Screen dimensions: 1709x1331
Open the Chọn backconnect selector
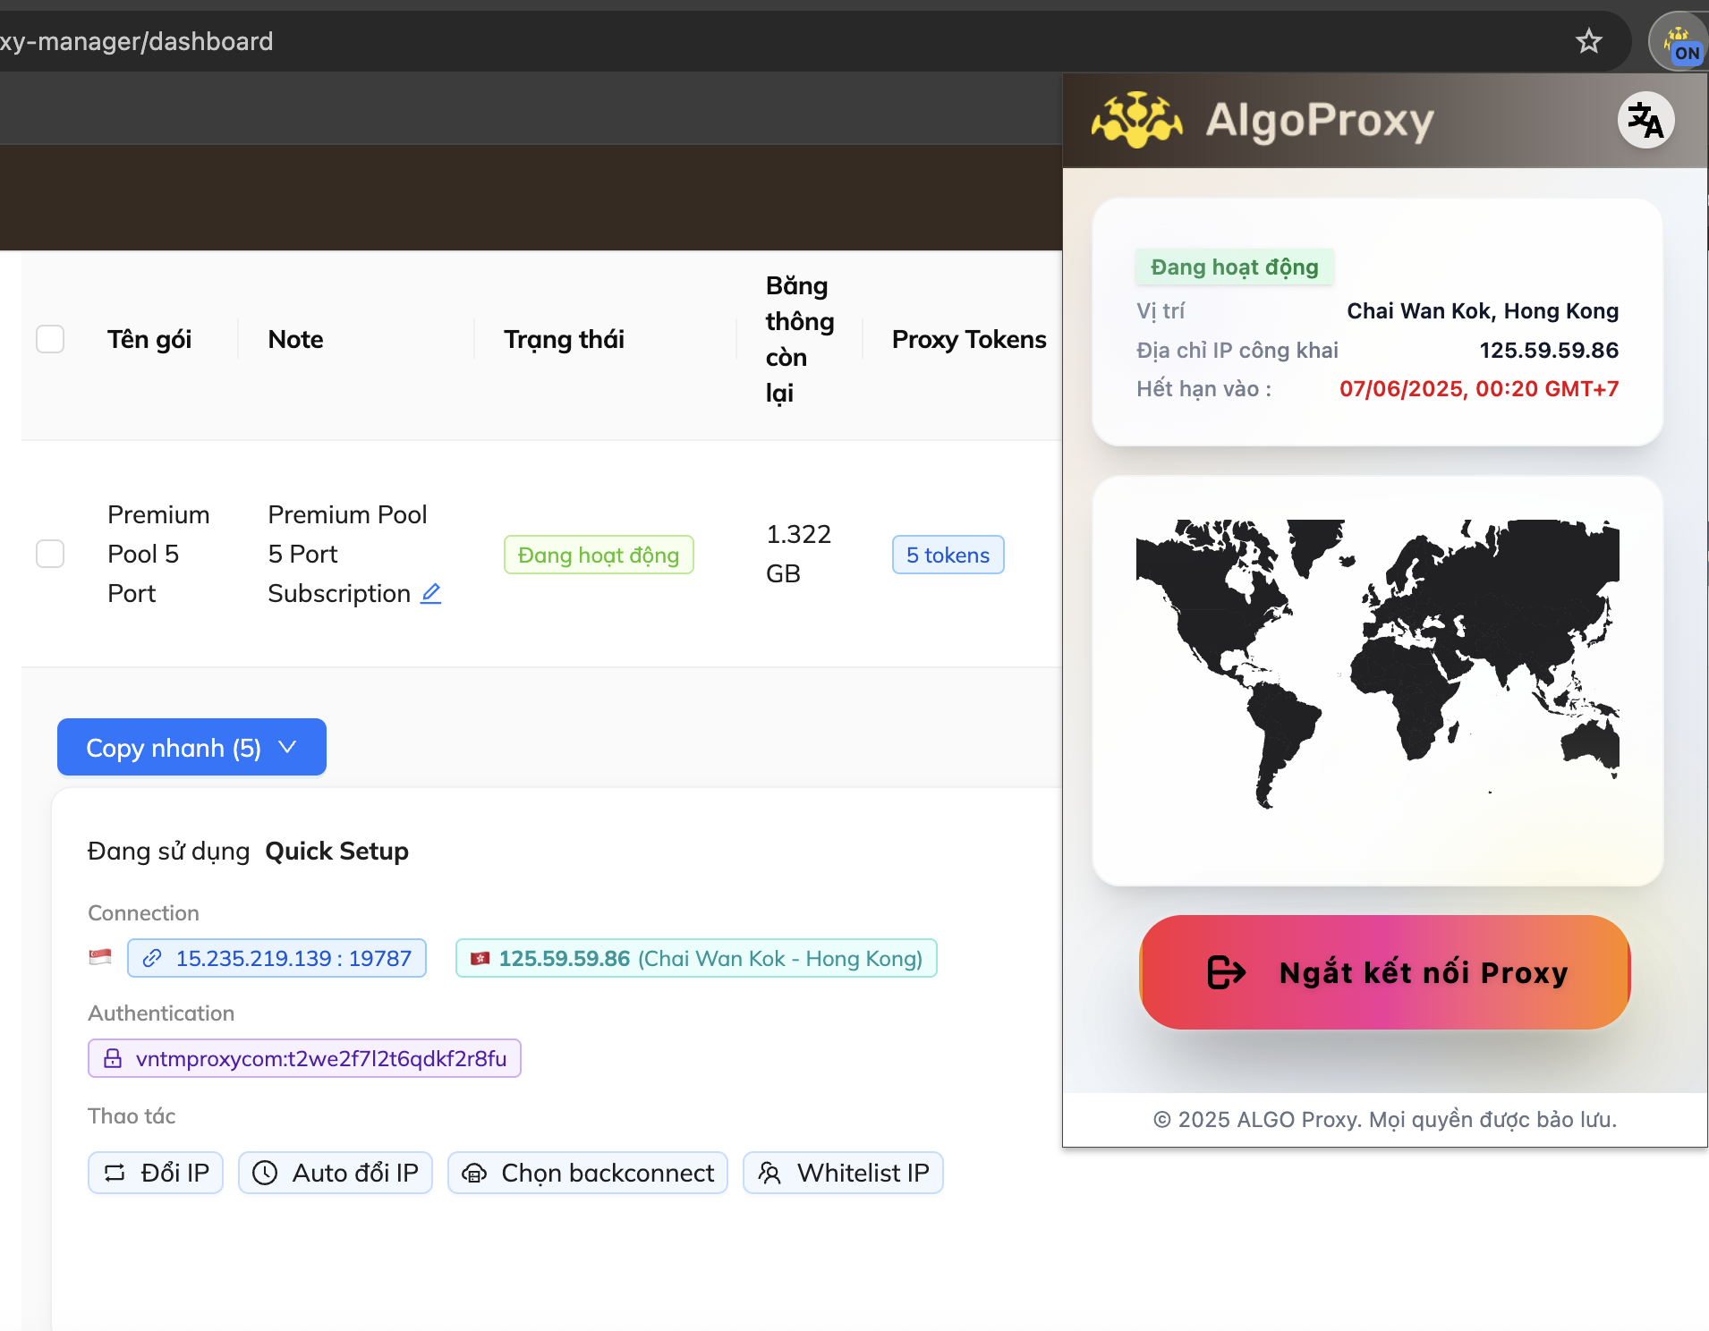point(588,1173)
